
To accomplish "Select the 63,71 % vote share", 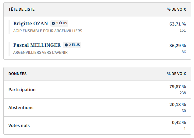I will click(178, 24).
